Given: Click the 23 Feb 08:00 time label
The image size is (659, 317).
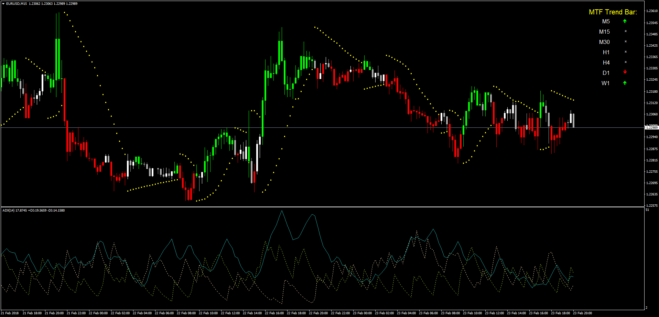Looking at the screenshot, I should (x=450, y=313).
